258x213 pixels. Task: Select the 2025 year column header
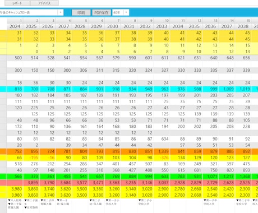click(x=31, y=26)
